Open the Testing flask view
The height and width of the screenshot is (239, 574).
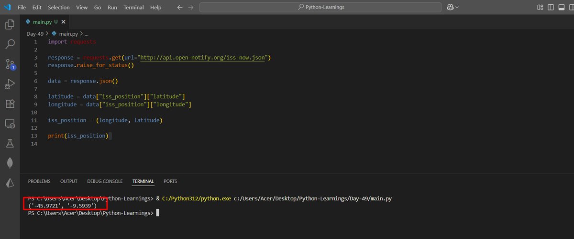point(10,143)
